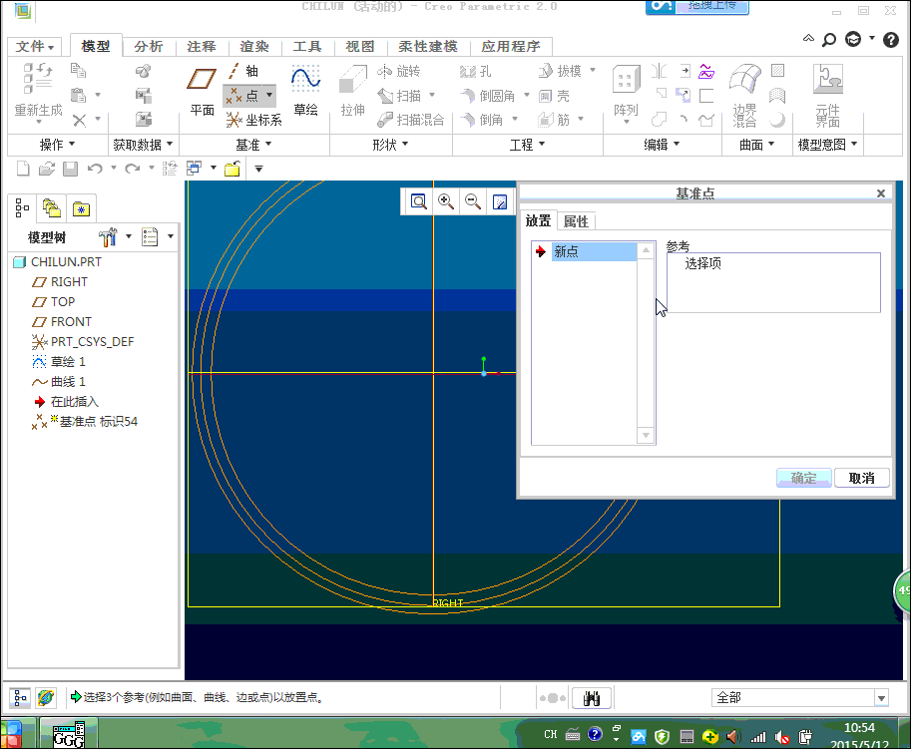Select the 边界混合 boundary blend tool
Viewport: 911px width, 749px height.
(x=744, y=95)
